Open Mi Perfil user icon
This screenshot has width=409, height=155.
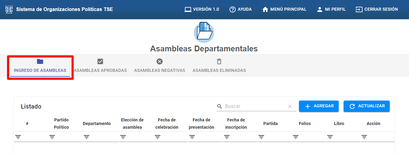(320, 9)
